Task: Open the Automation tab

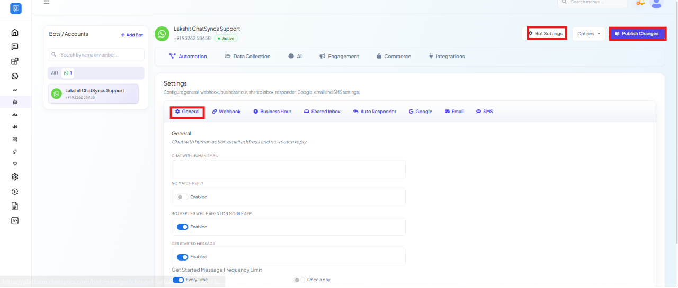Action: point(188,56)
